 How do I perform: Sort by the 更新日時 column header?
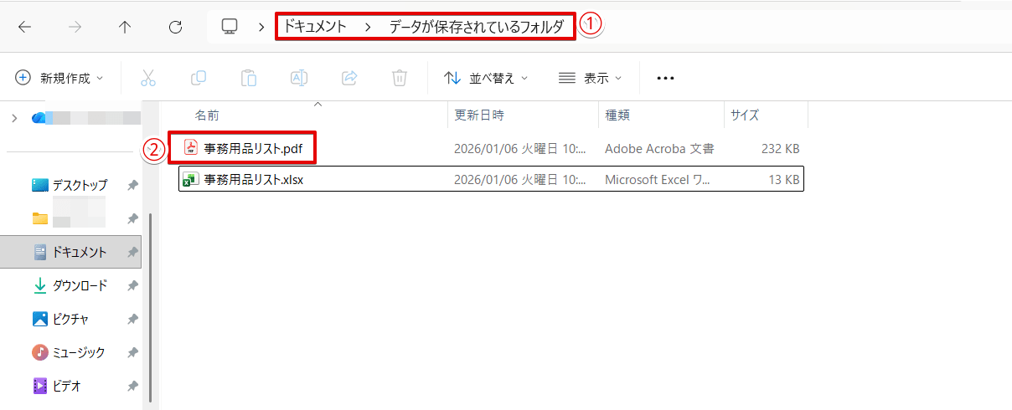pyautogui.click(x=479, y=115)
